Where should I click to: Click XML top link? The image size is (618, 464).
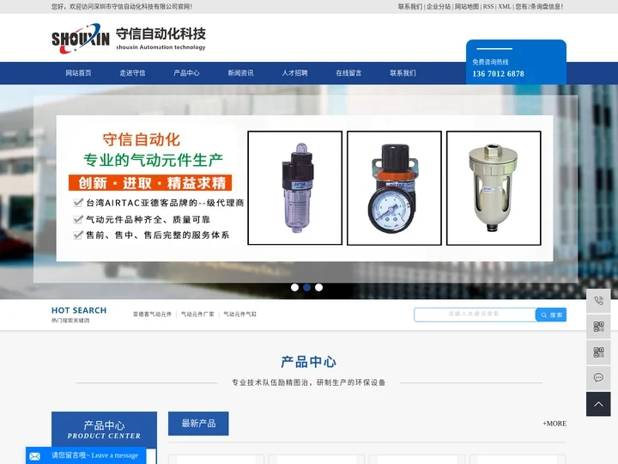(x=505, y=7)
